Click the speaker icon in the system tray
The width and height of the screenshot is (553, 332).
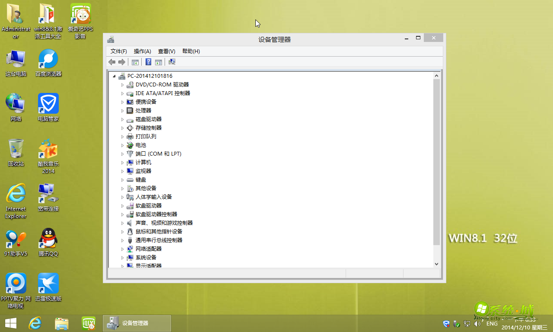tap(477, 323)
